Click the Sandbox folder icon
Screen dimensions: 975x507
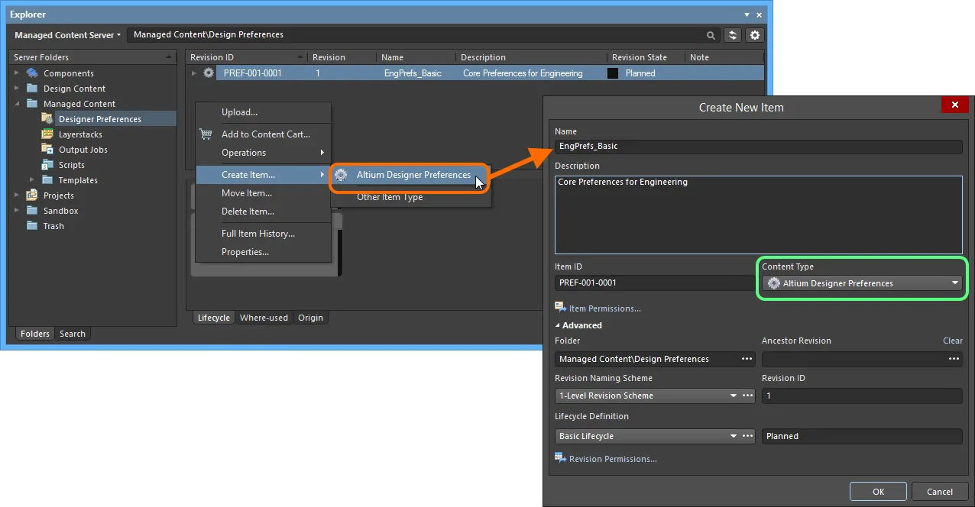tap(32, 211)
